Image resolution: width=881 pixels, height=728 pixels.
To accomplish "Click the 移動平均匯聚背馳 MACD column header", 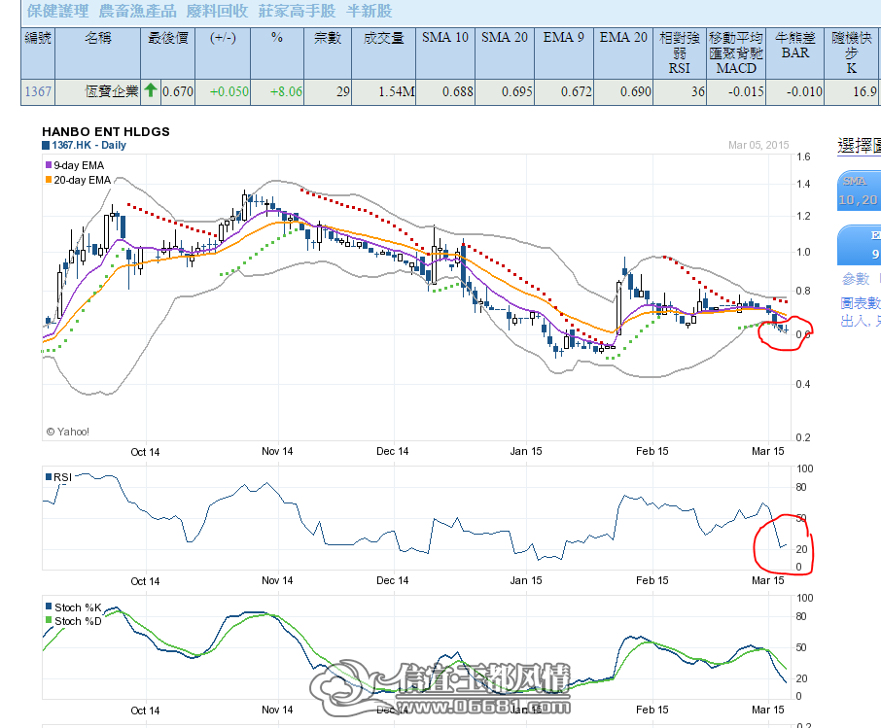I will [736, 52].
